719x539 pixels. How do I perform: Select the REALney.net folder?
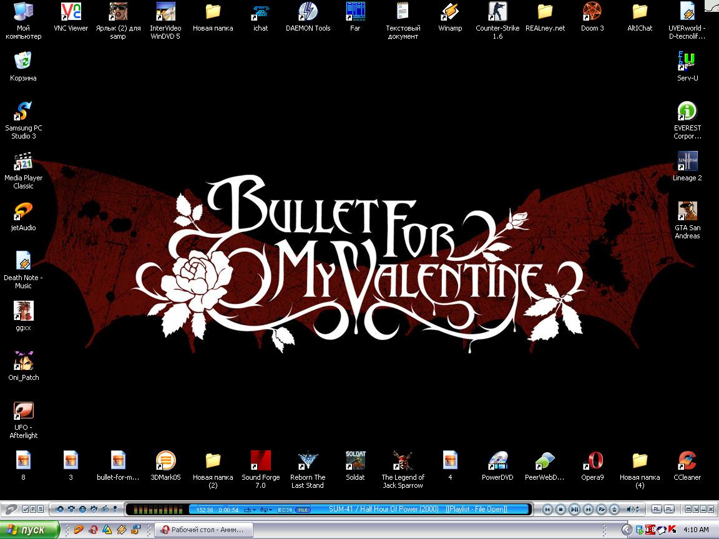click(545, 17)
